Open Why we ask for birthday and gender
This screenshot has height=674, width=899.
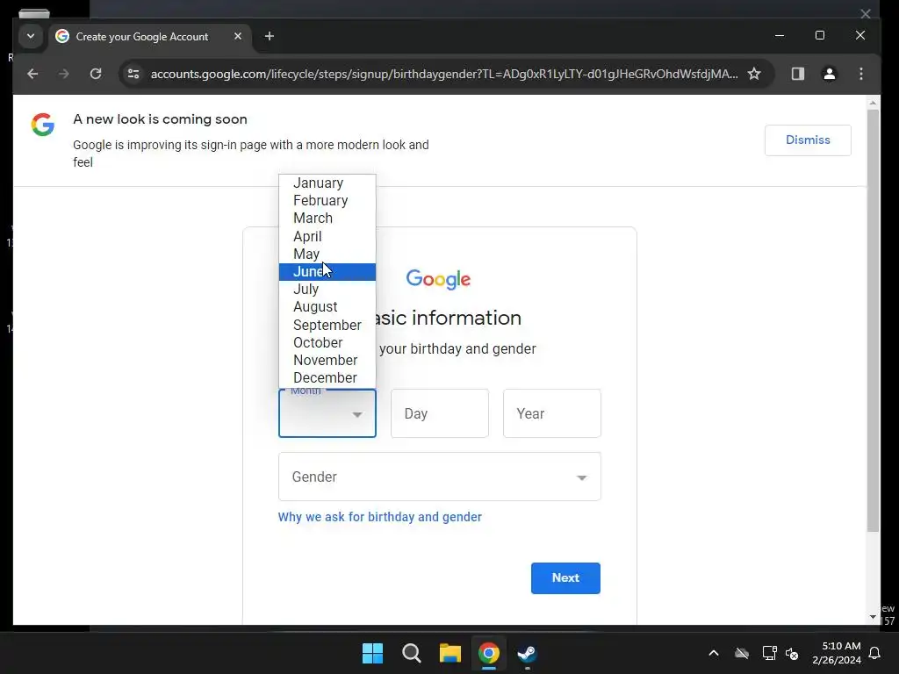click(x=379, y=517)
